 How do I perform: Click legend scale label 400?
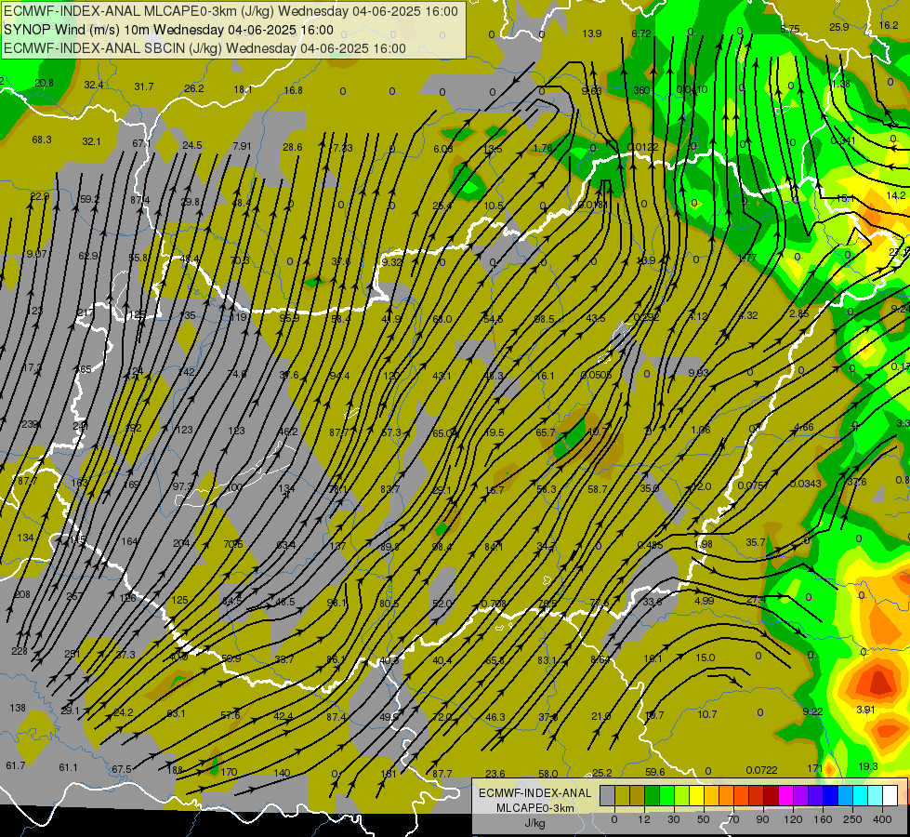click(882, 819)
